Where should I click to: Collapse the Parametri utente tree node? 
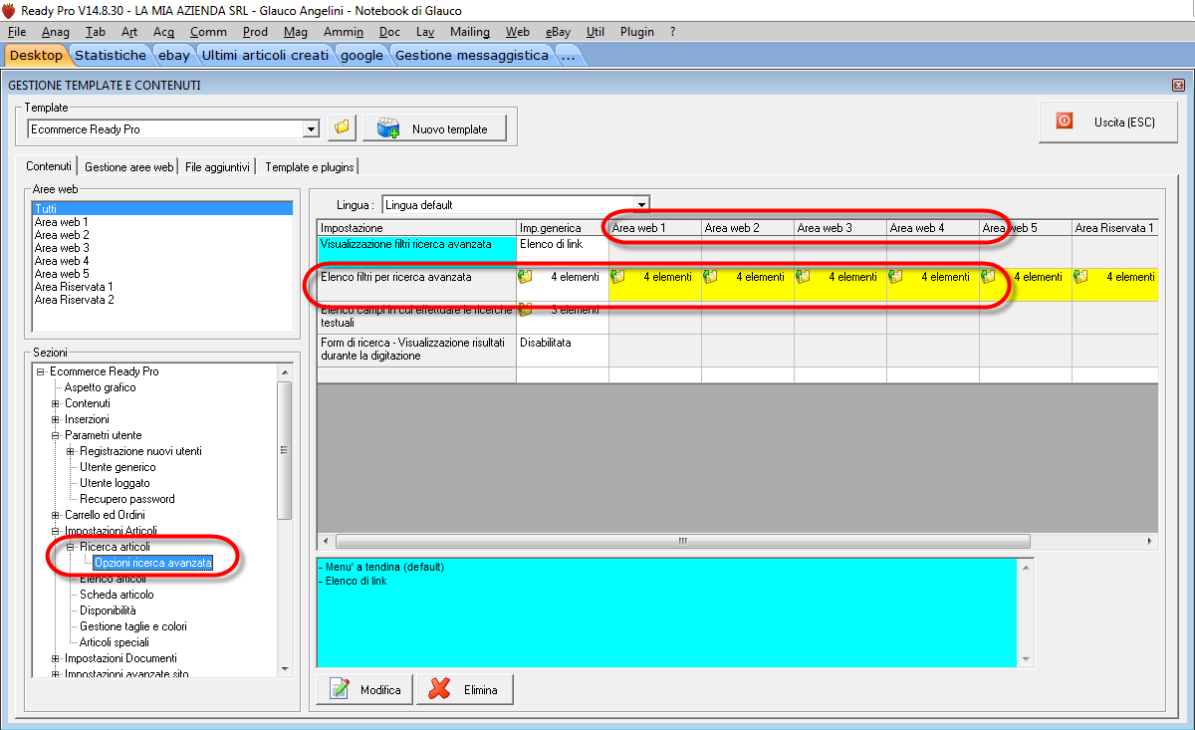point(56,435)
